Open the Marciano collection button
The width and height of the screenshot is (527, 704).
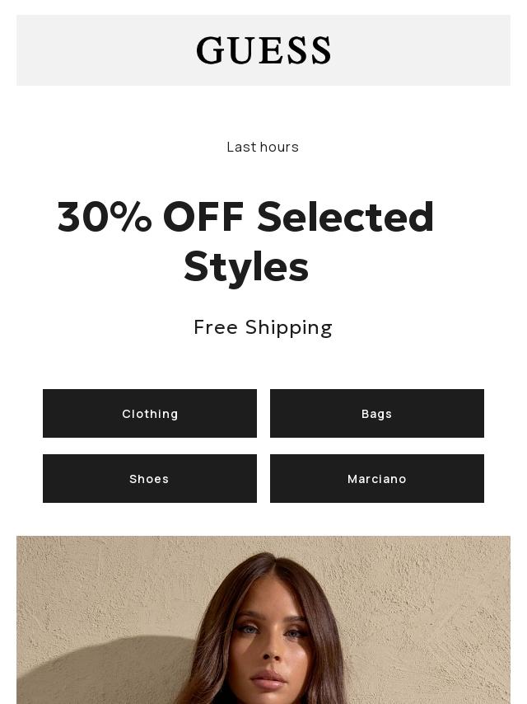point(377,479)
